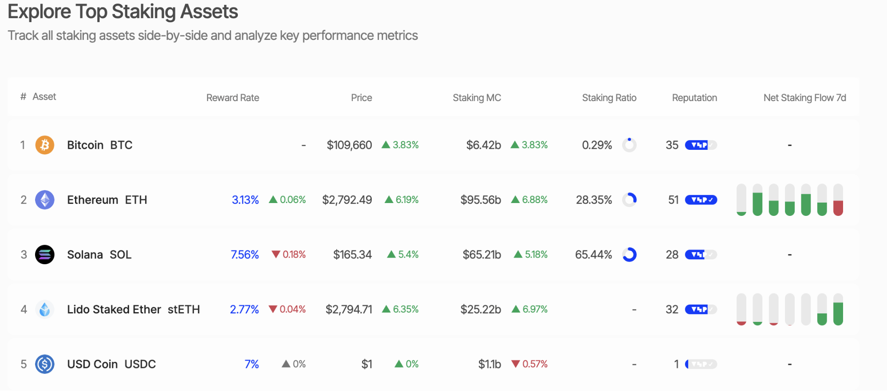Click the Solana logo icon
887x391 pixels.
click(45, 254)
